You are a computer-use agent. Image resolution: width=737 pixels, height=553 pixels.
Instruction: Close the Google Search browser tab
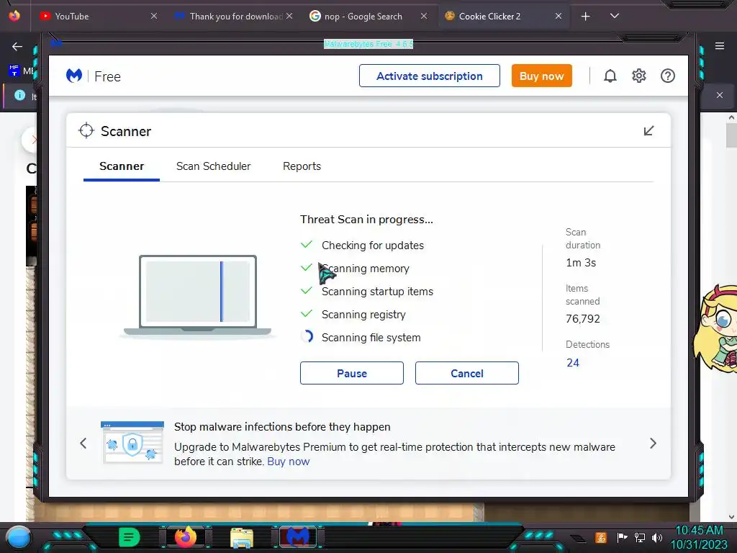pyautogui.click(x=424, y=16)
